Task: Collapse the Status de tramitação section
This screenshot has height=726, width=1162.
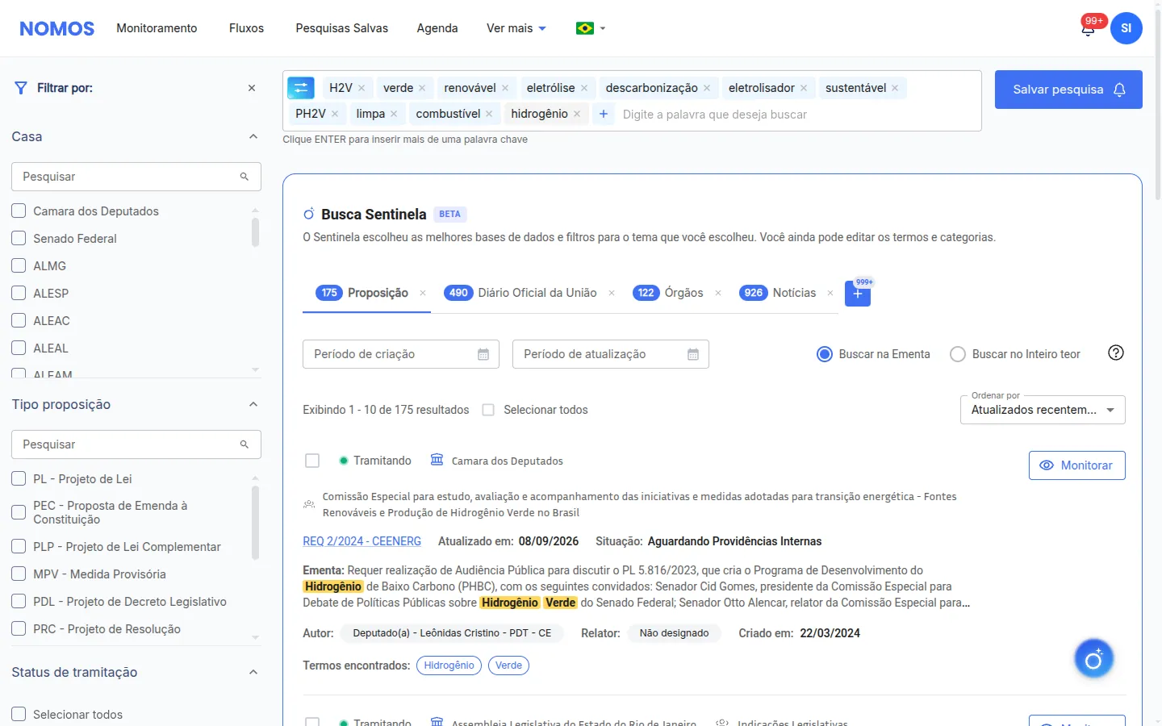Action: click(x=253, y=673)
